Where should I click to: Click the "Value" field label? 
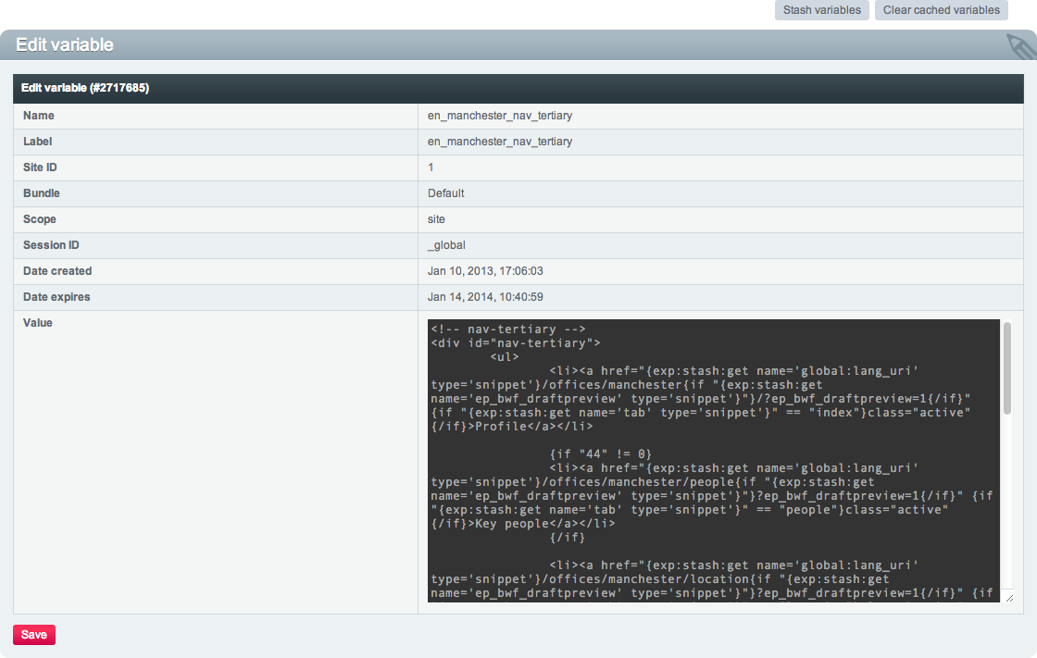pyautogui.click(x=38, y=323)
